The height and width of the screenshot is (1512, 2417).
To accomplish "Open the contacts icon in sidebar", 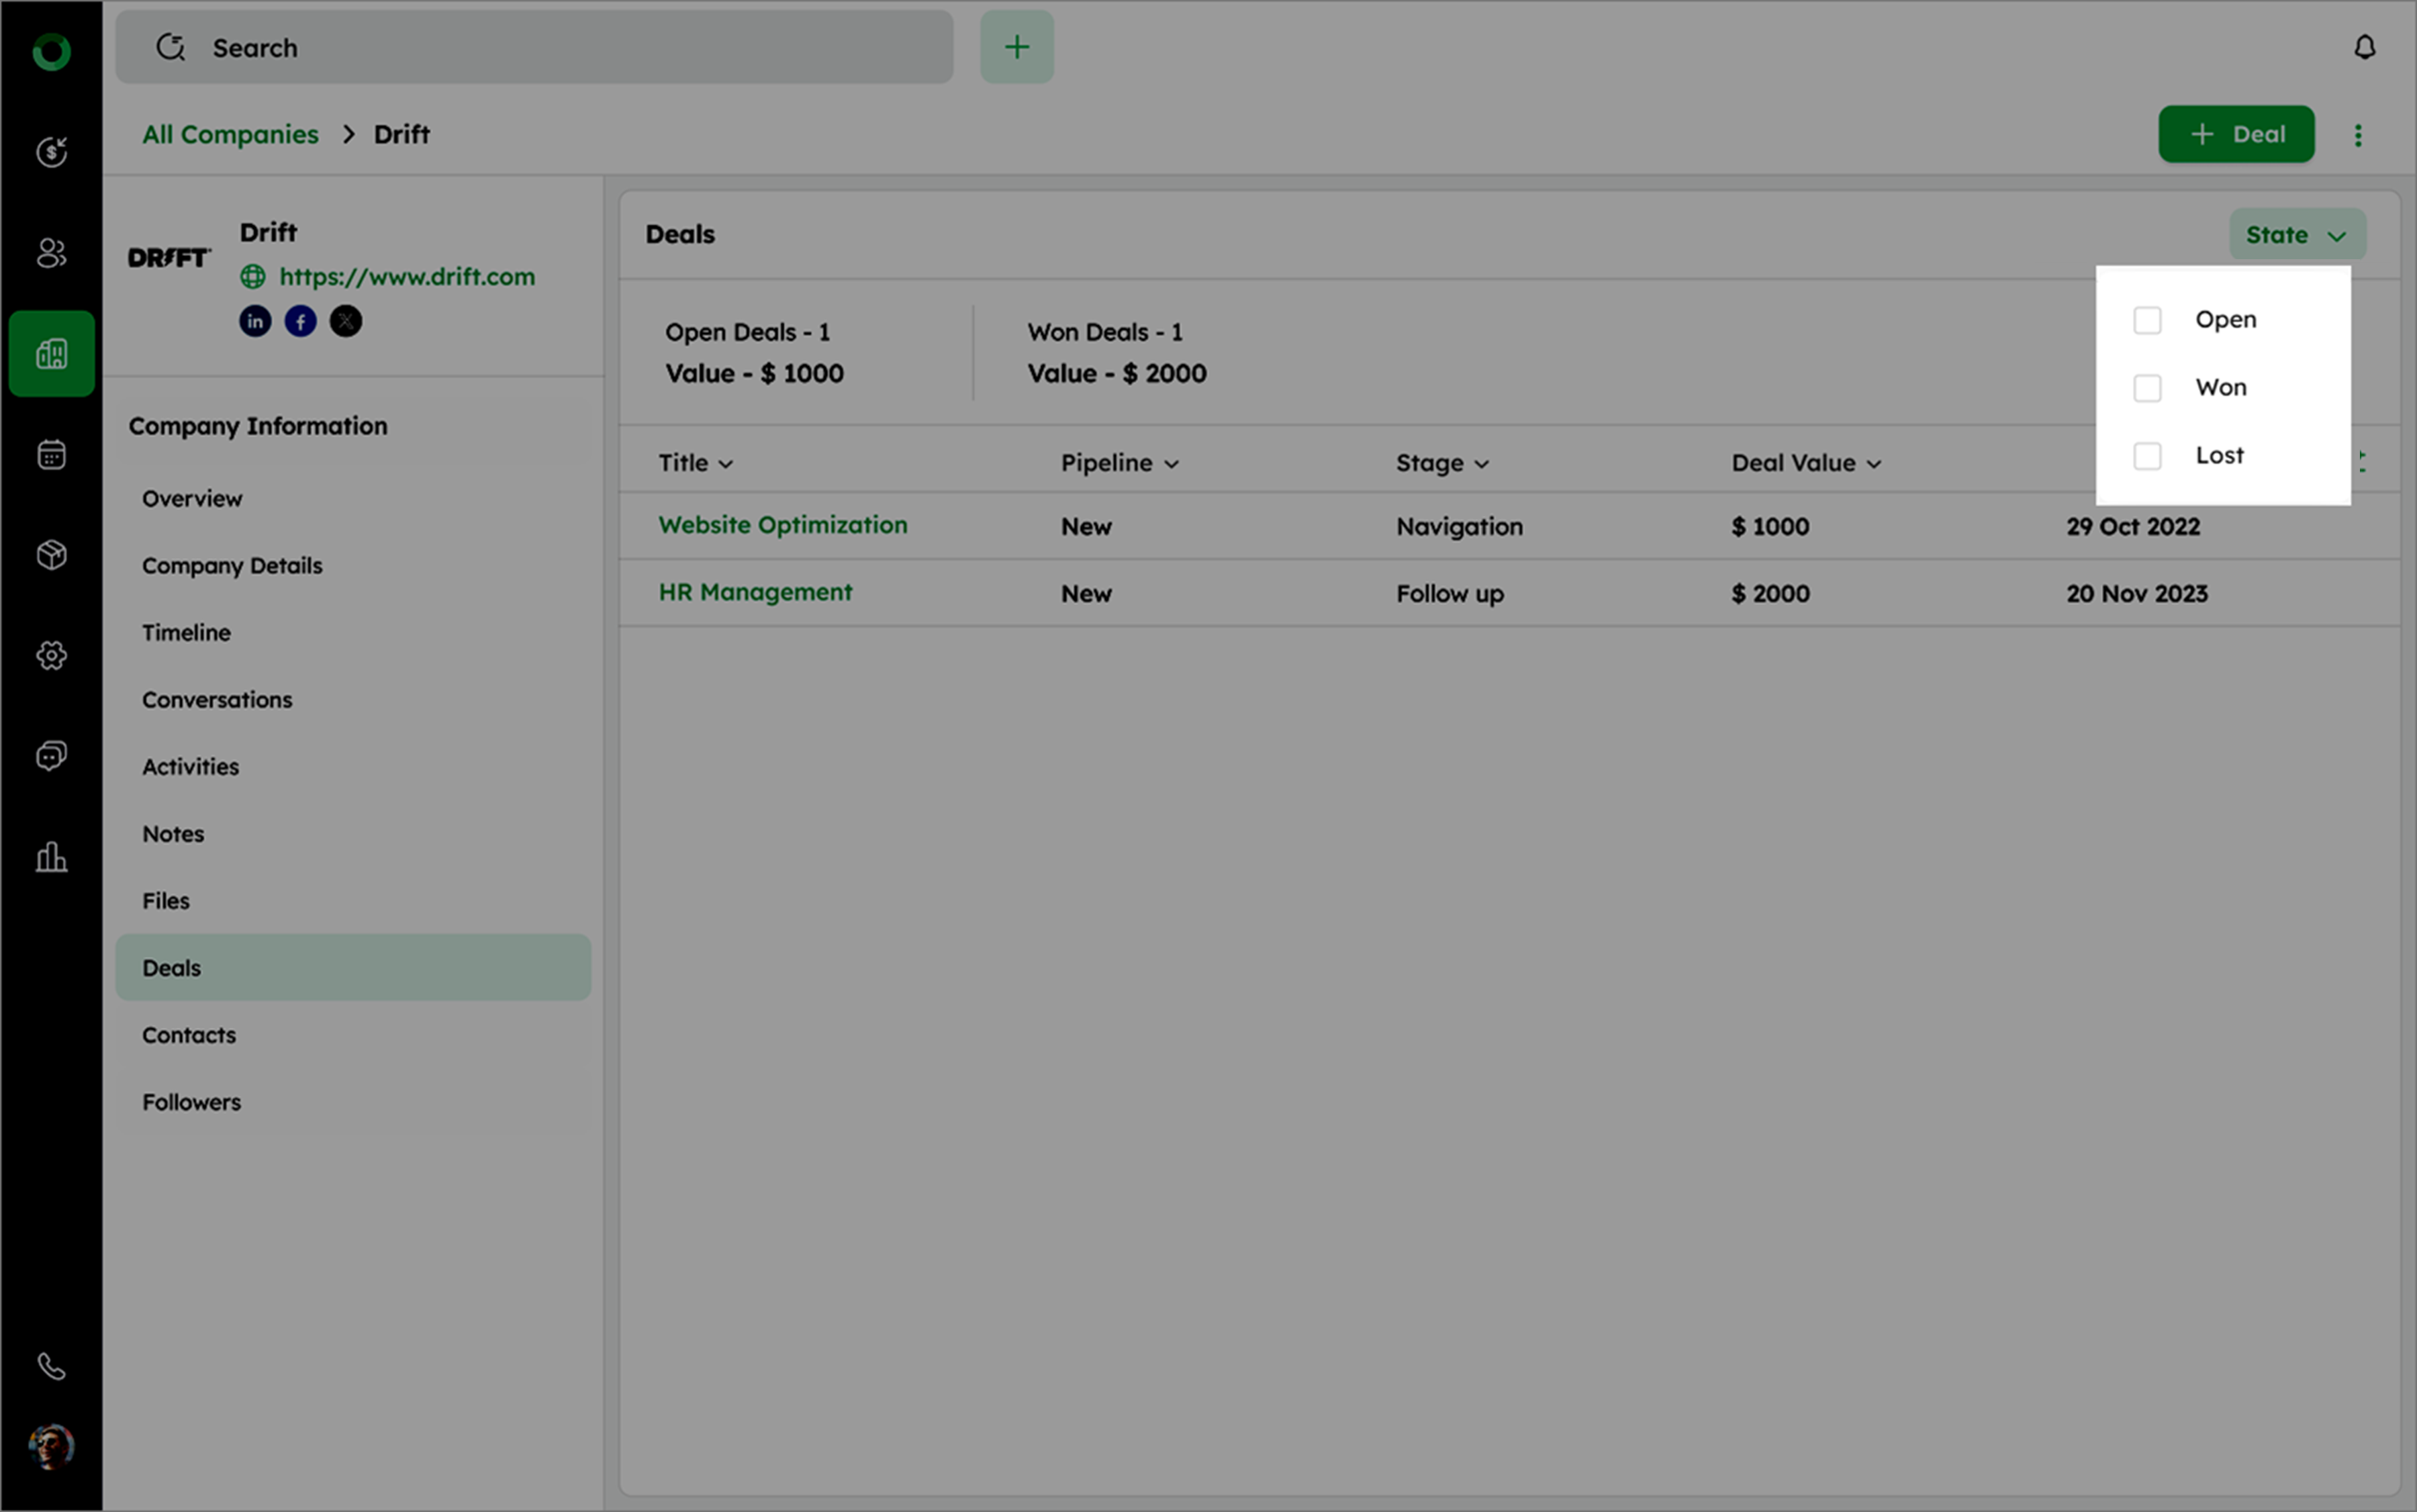I will (x=51, y=253).
